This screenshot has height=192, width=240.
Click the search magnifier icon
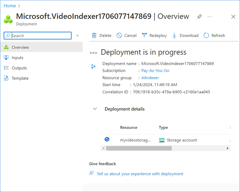(7, 35)
